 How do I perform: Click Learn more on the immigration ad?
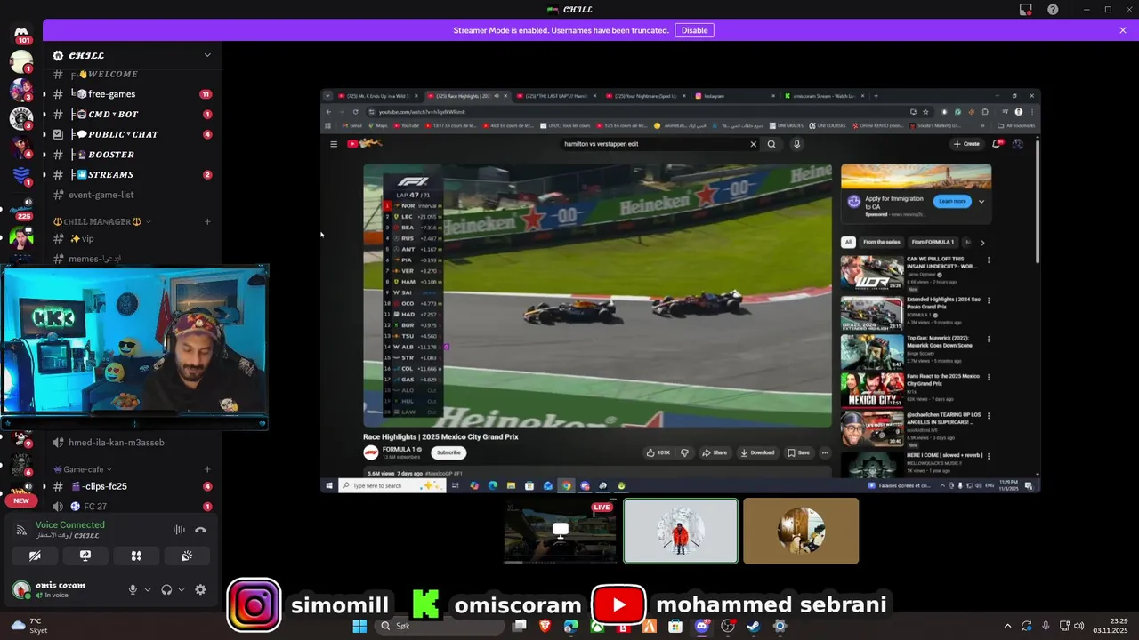952,202
